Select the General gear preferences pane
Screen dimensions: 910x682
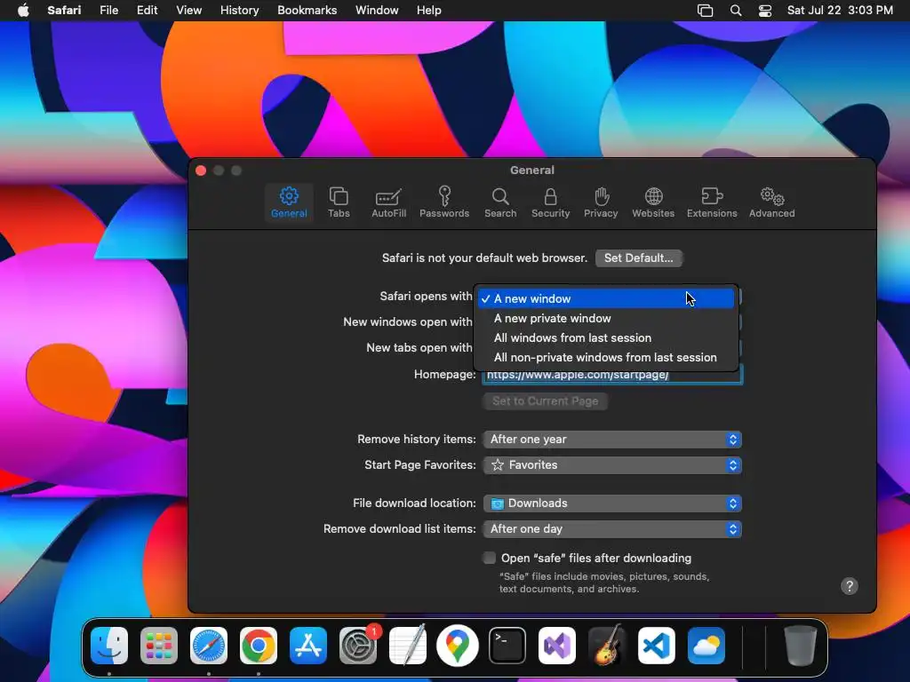[x=289, y=202]
